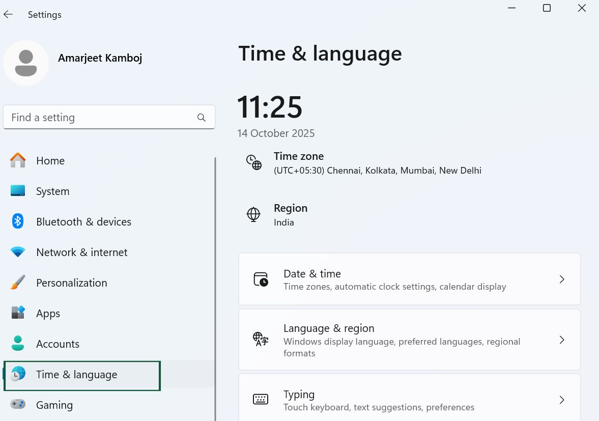
Task: Click the Gaming controller icon
Action: pyautogui.click(x=18, y=405)
